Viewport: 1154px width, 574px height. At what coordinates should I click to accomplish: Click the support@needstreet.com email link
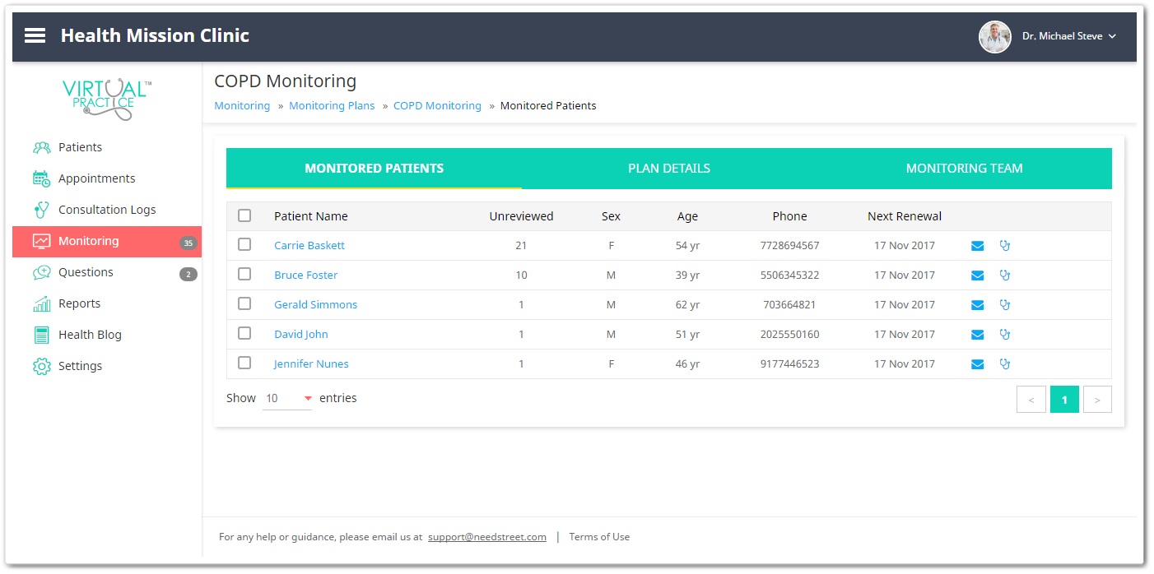click(487, 537)
